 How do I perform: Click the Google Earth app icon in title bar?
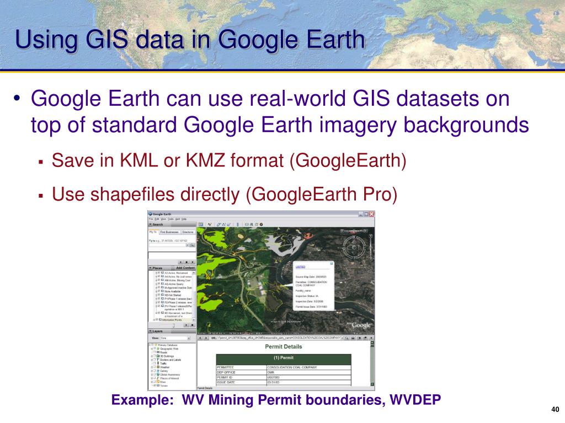pyautogui.click(x=150, y=214)
